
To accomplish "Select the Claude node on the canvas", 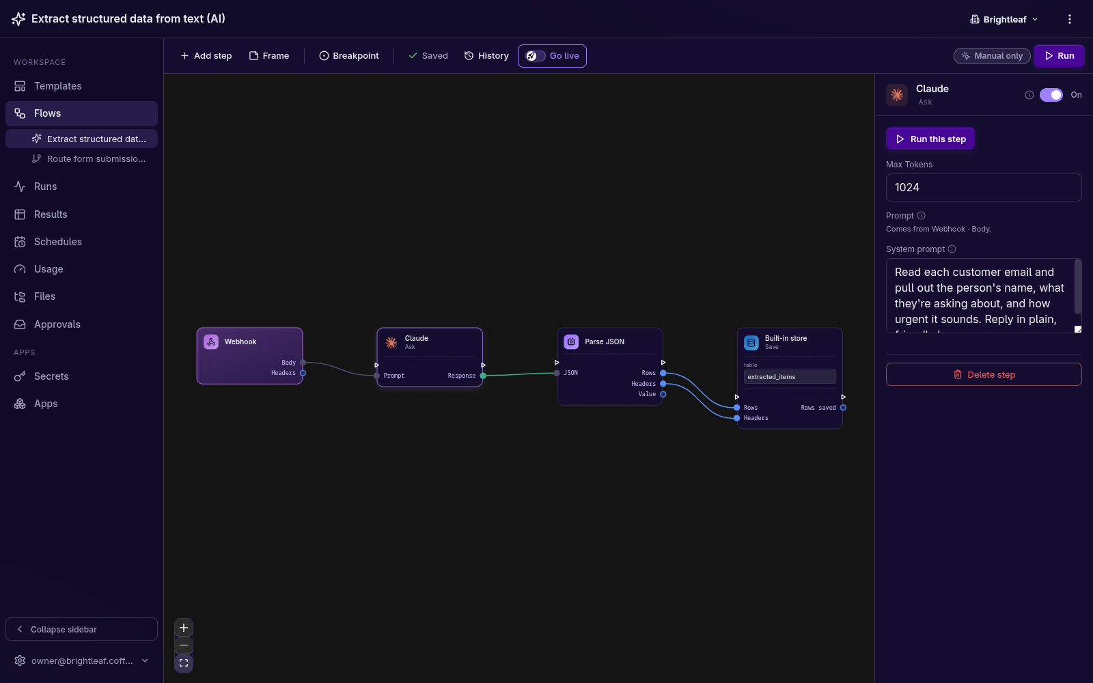I will [430, 357].
